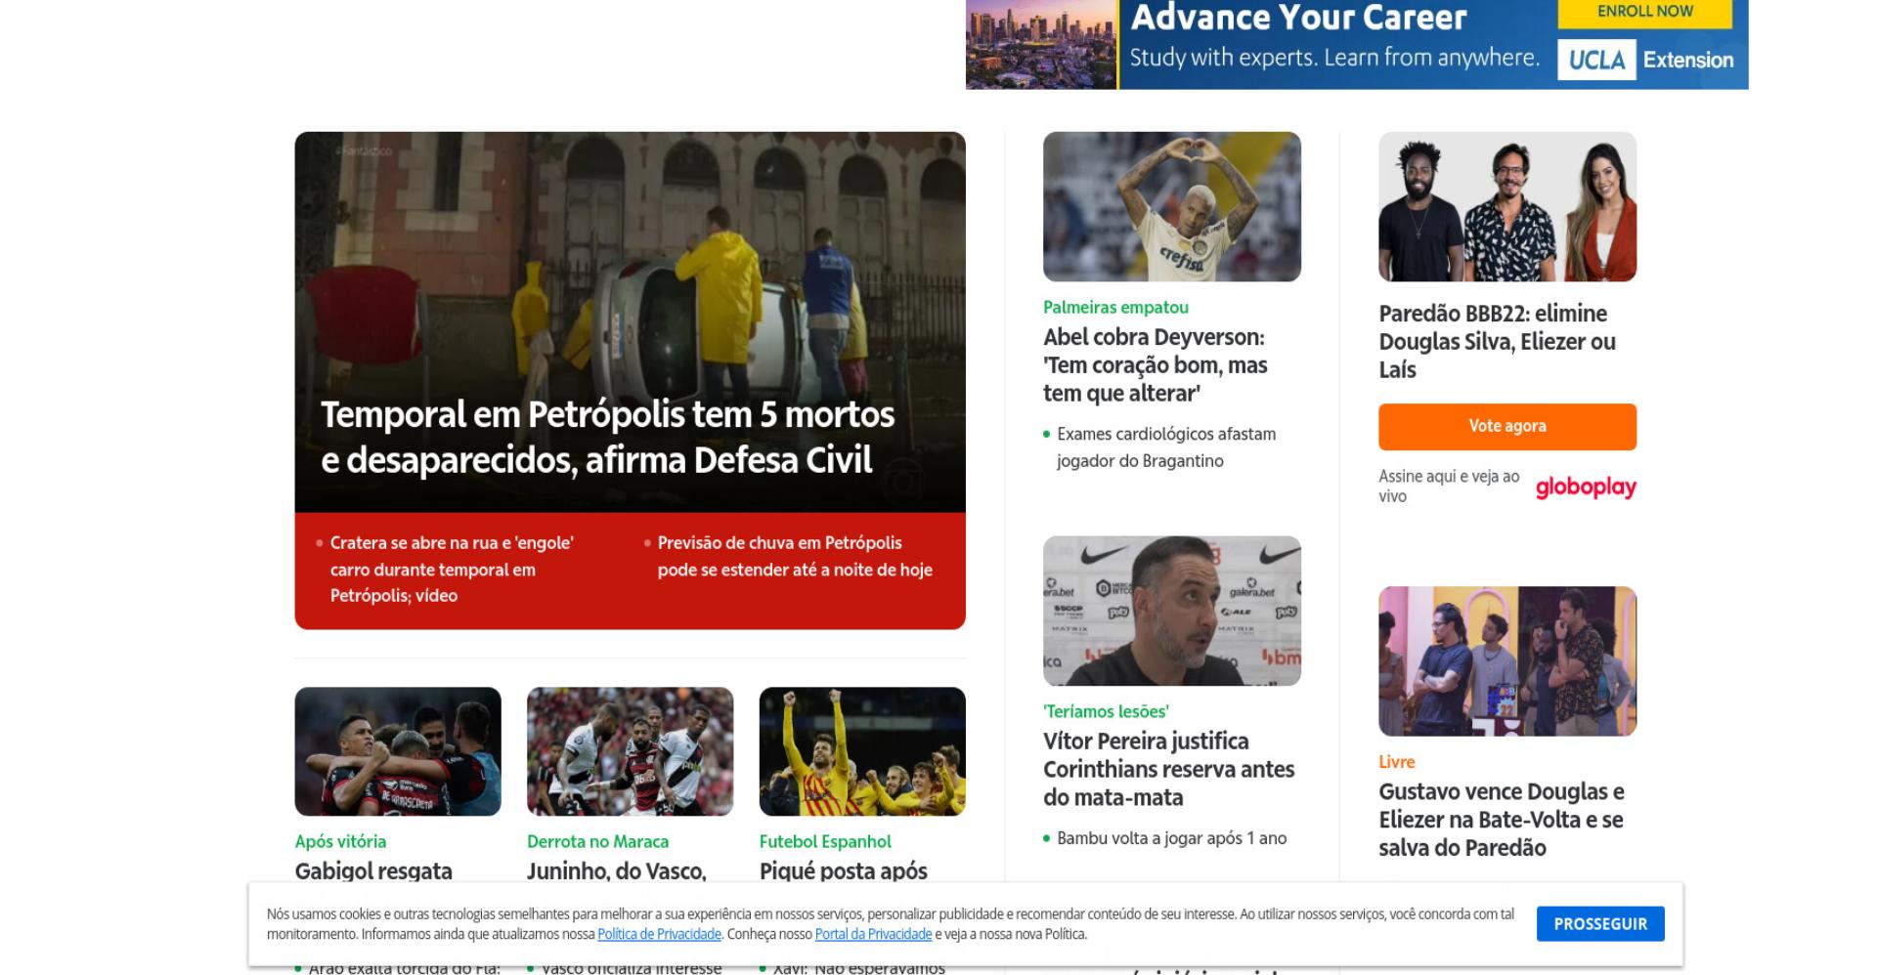Screen dimensions: 1877x975
Task: Click the UCLA Extension logo in ad
Action: click(x=1645, y=60)
